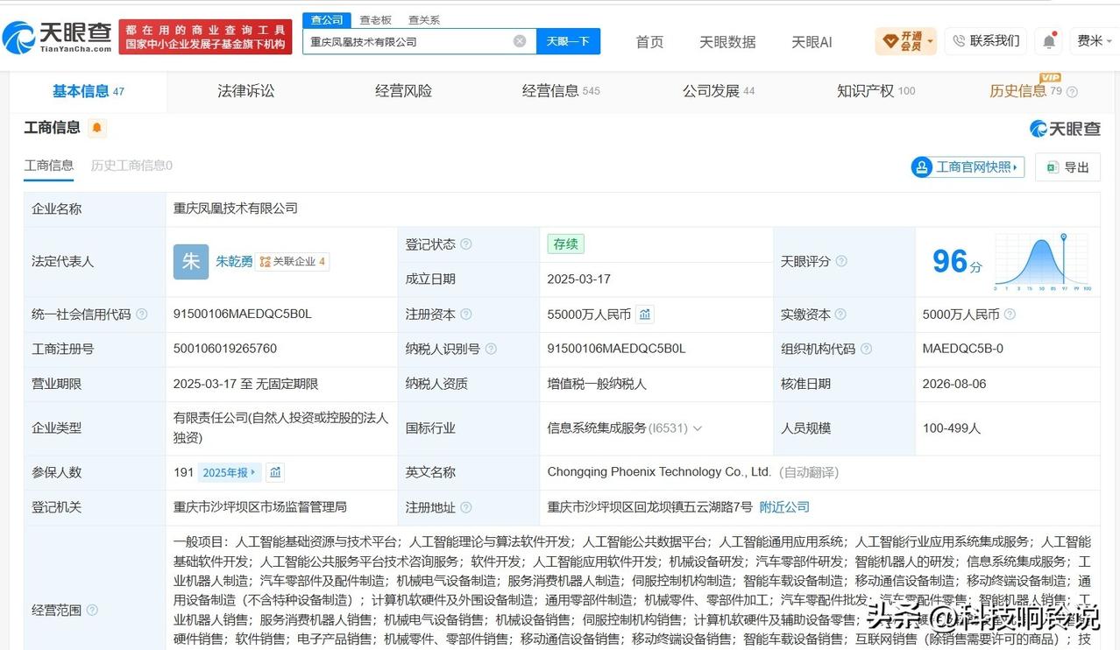Screen dimensions: 1120x650
Task: Select the 工商信息 sub-tab
Action: pyautogui.click(x=48, y=166)
